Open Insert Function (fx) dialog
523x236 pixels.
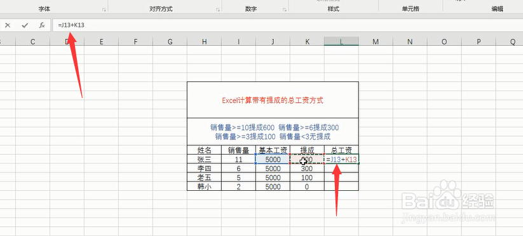pyautogui.click(x=42, y=25)
